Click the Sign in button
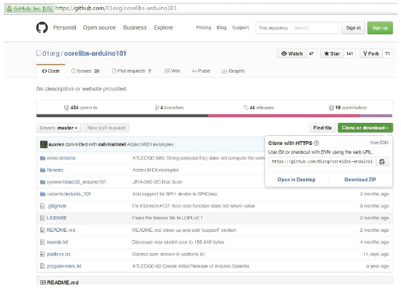This screenshot has width=401, height=290. pos(353,28)
